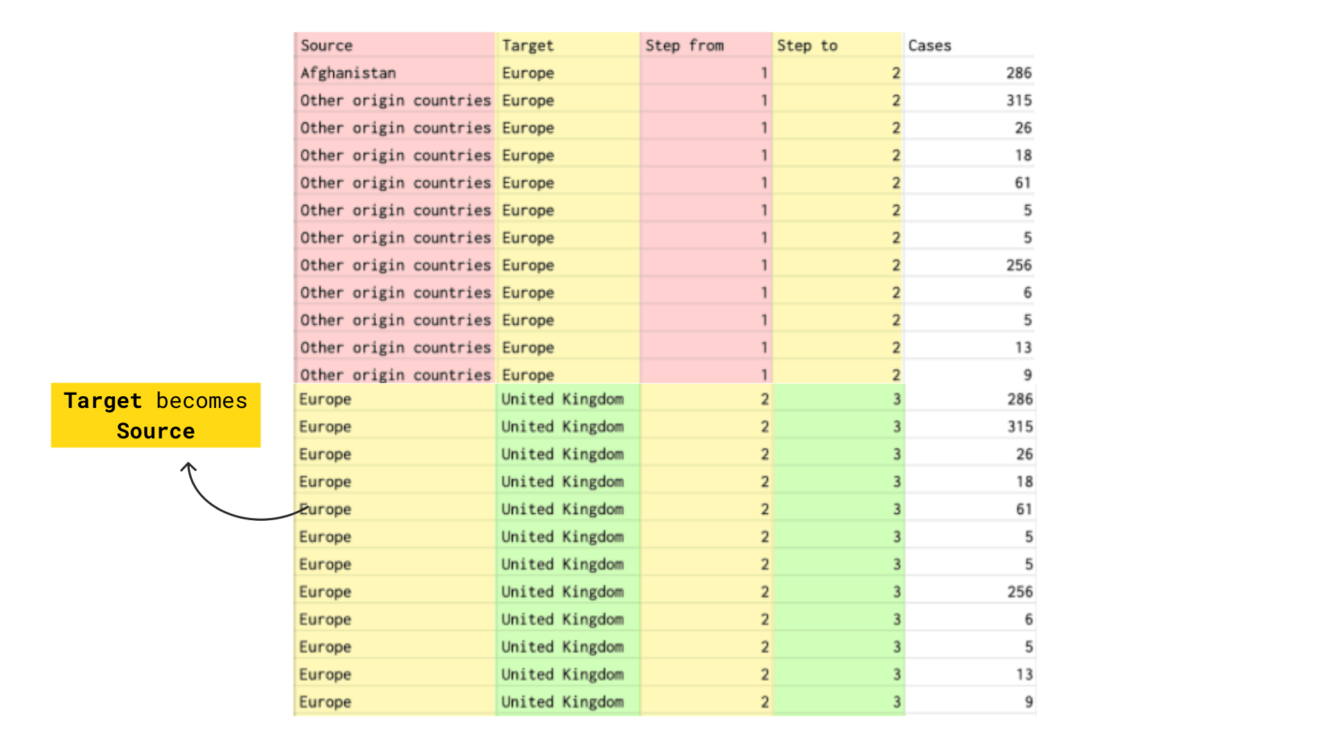1330x748 pixels.
Task: Click Cases 61 in a United Kingdom row
Action: [1024, 509]
